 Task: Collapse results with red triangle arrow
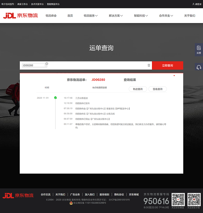tap(174, 76)
